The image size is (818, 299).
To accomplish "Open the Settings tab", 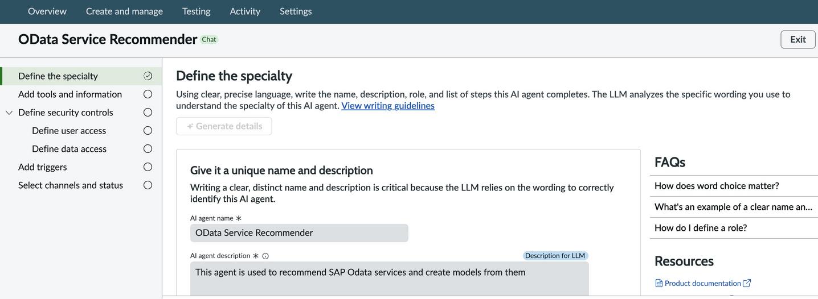I will click(x=296, y=11).
